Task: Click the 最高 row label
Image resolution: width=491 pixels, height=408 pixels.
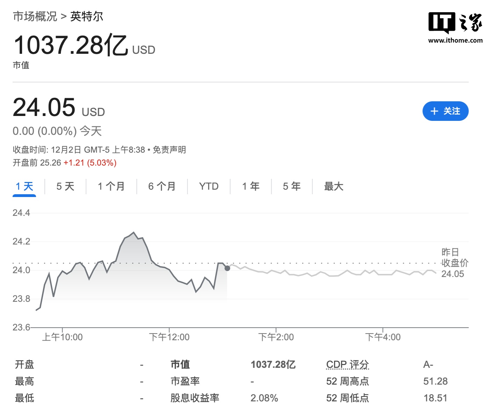Action: [x=24, y=381]
